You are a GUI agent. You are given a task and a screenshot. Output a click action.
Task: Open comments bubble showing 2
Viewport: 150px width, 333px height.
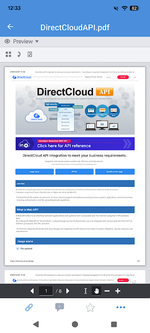(60, 307)
